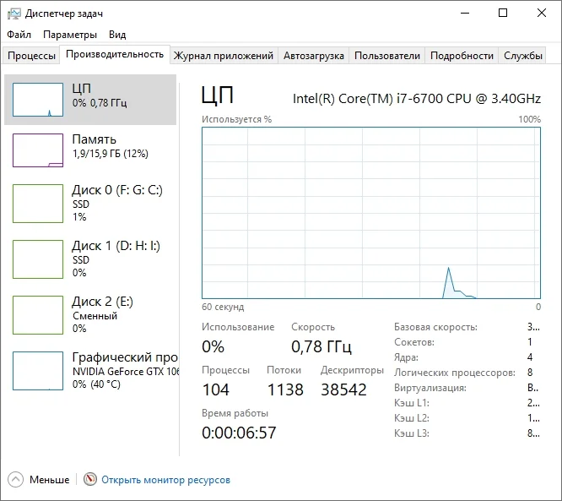
Task: Select the Диск 1 (D: H: I:) graph thumbnail
Action: [38, 259]
